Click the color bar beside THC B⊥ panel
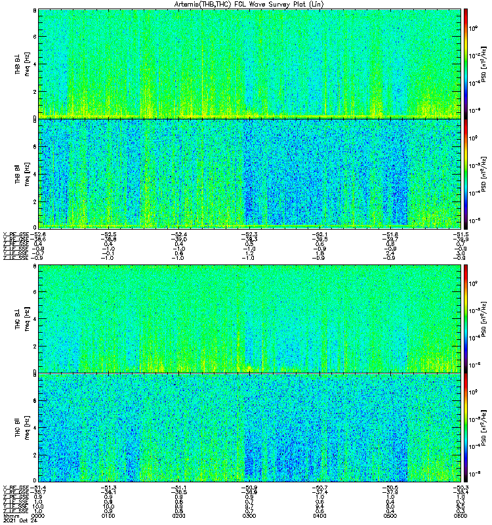This screenshot has height=525, width=492. (466, 319)
